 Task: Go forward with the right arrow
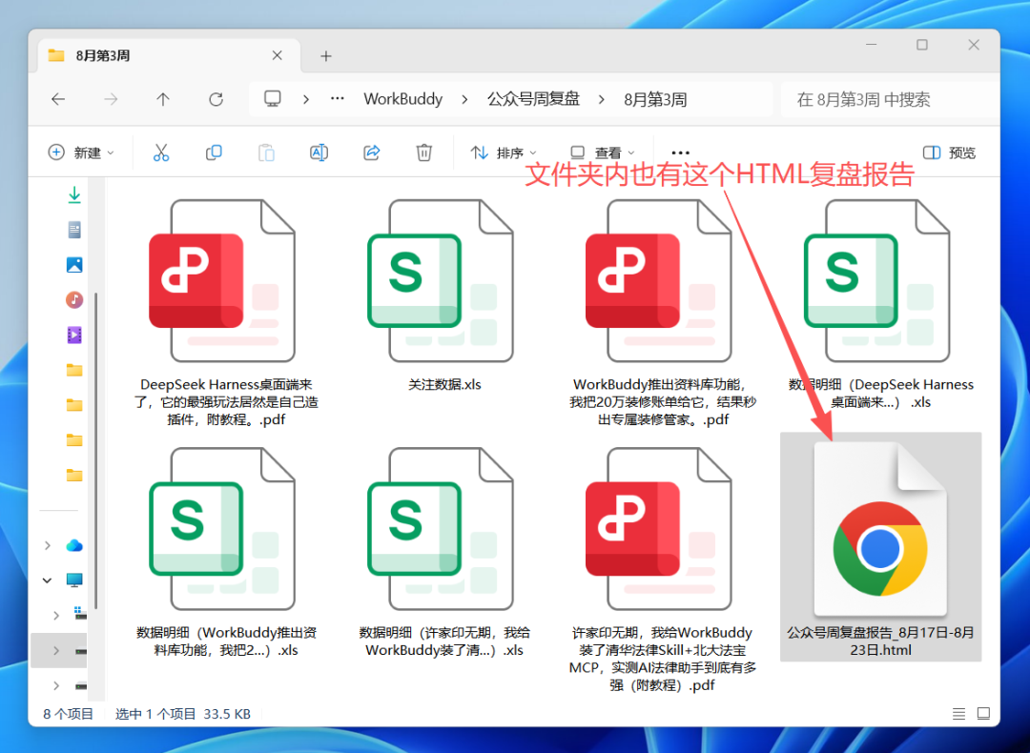tap(111, 99)
